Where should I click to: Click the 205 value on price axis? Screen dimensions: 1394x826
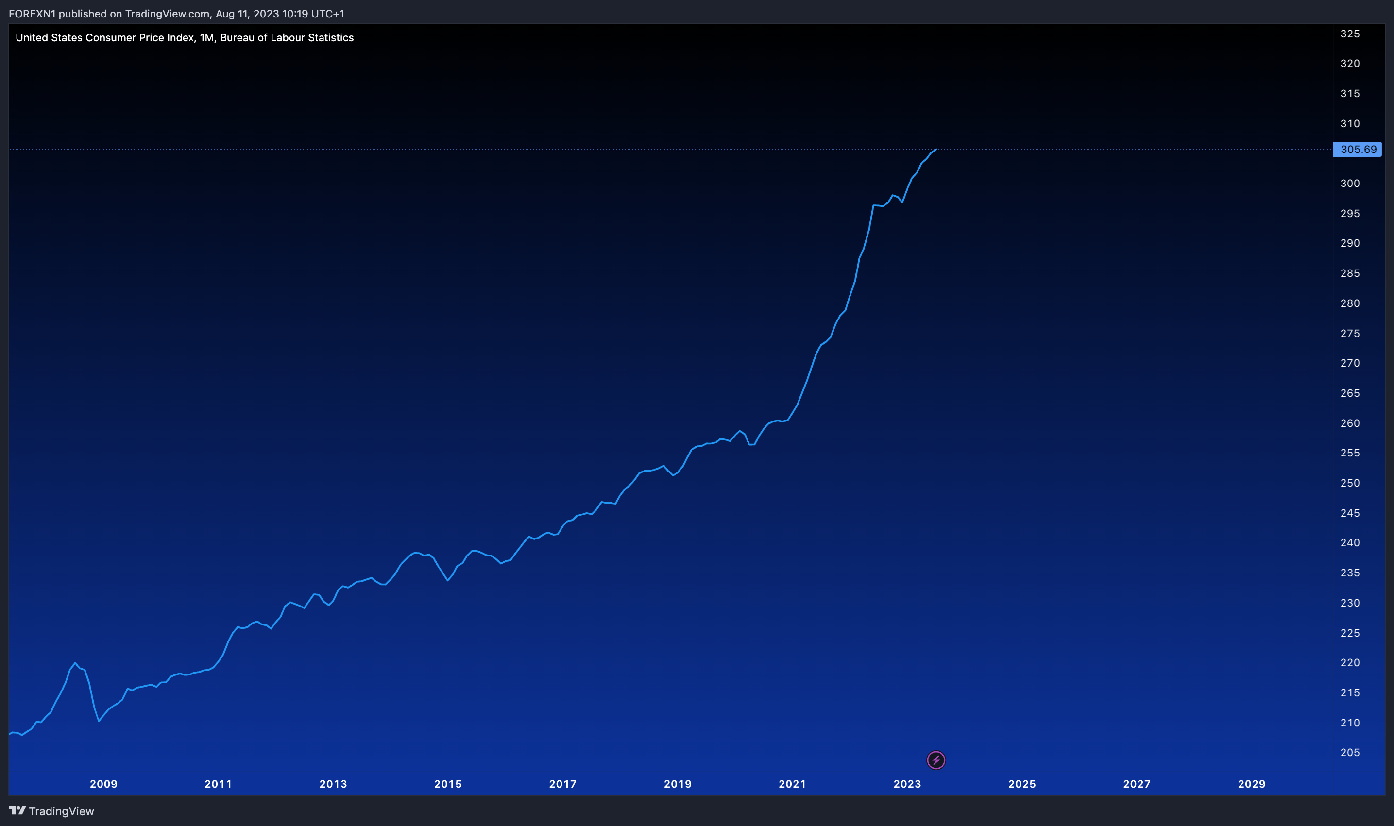pos(1350,753)
